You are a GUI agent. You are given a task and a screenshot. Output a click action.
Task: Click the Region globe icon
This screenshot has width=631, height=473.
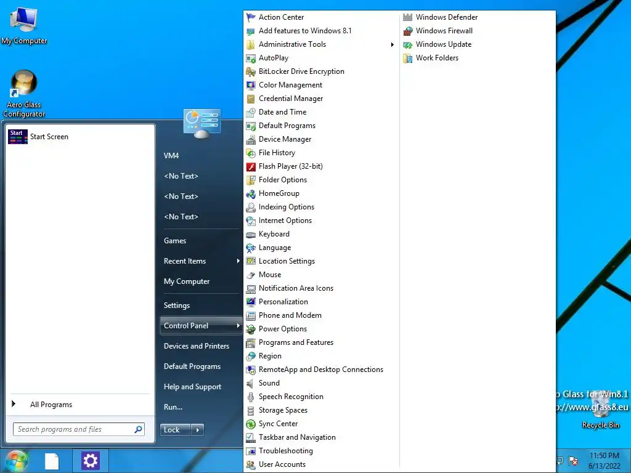(x=251, y=356)
